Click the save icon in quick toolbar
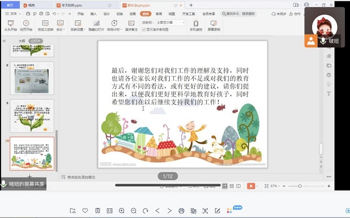Viewport: 350px width, 218px height. tap(28, 14)
